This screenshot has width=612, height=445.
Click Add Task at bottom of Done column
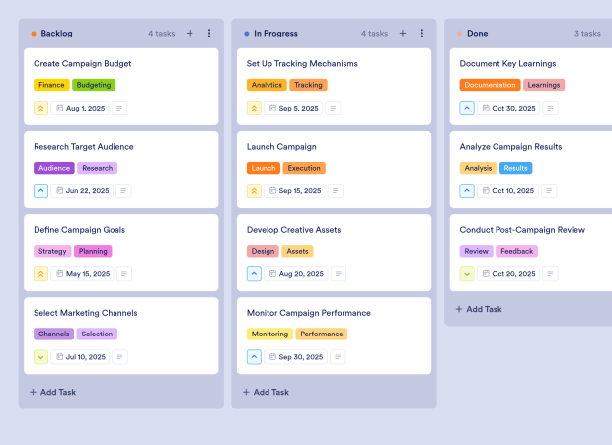pyautogui.click(x=479, y=309)
